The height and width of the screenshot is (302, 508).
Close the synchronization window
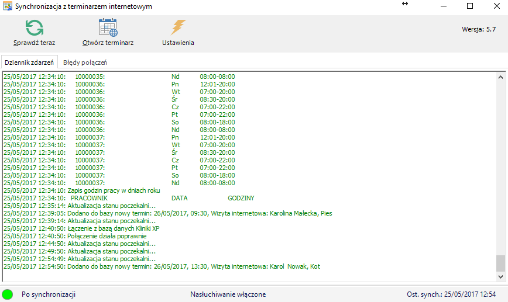coord(497,6)
